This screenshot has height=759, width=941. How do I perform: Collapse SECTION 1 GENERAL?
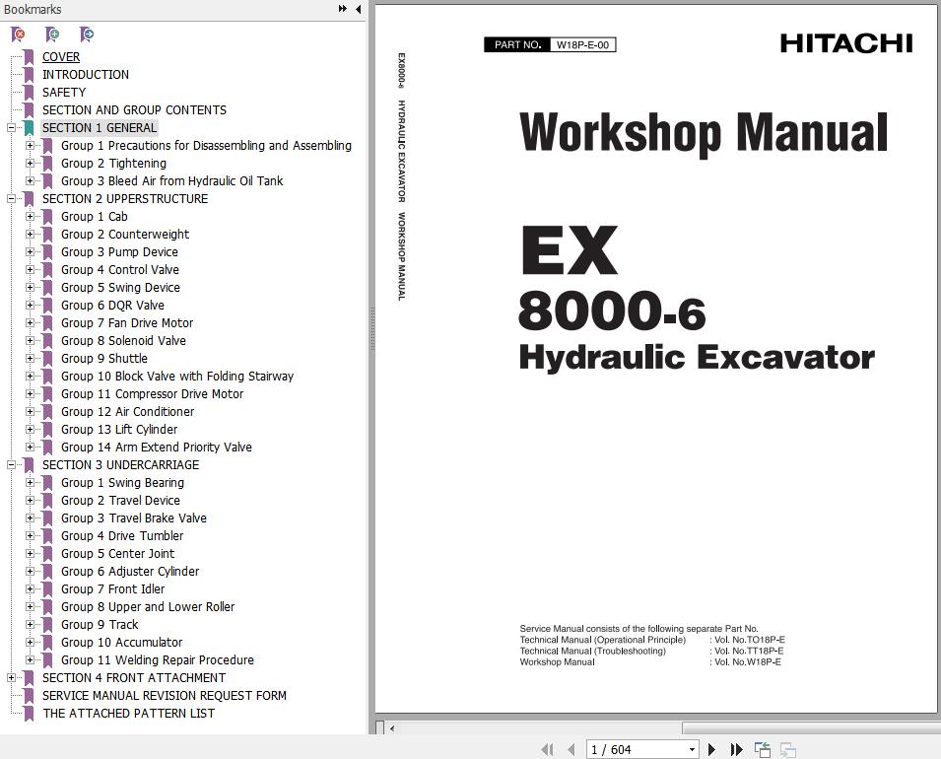tap(11, 128)
